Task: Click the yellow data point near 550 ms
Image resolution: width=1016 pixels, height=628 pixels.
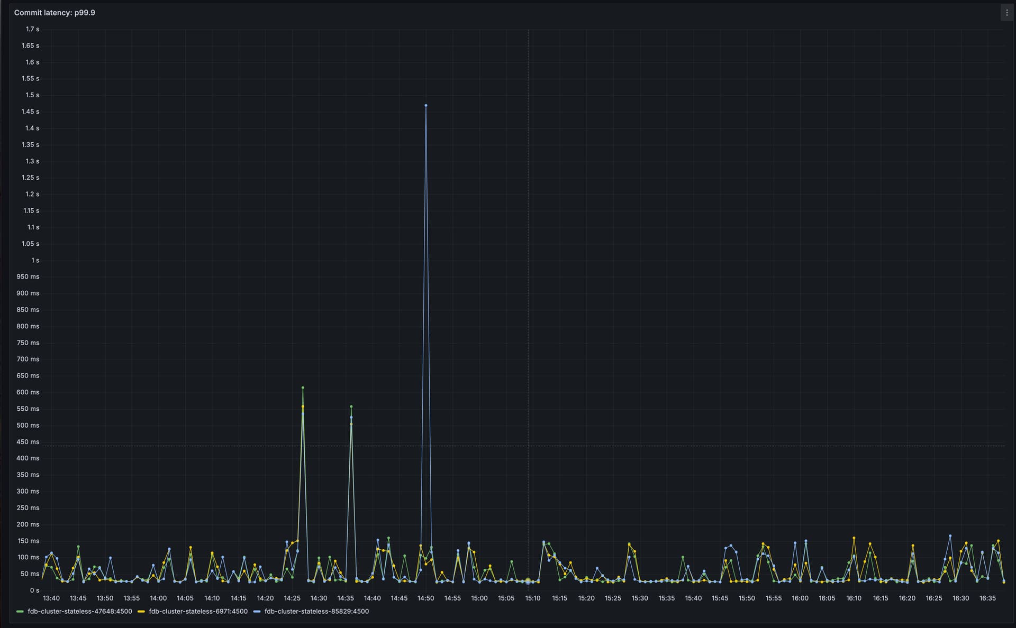Action: pyautogui.click(x=303, y=407)
